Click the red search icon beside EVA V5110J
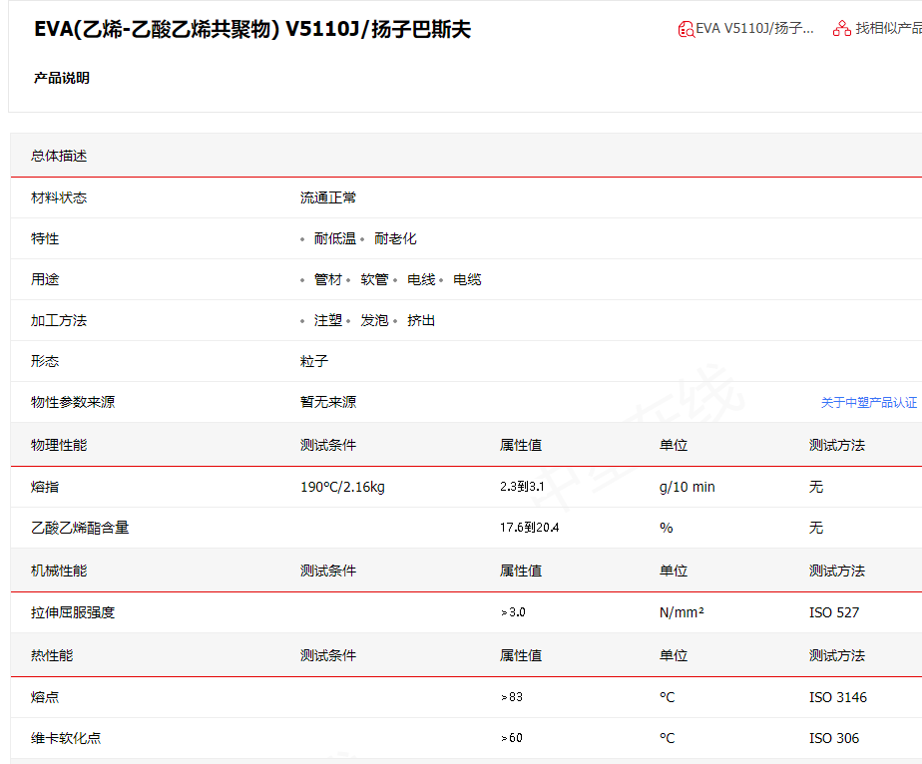Image resolution: width=922 pixels, height=764 pixels. pyautogui.click(x=686, y=29)
